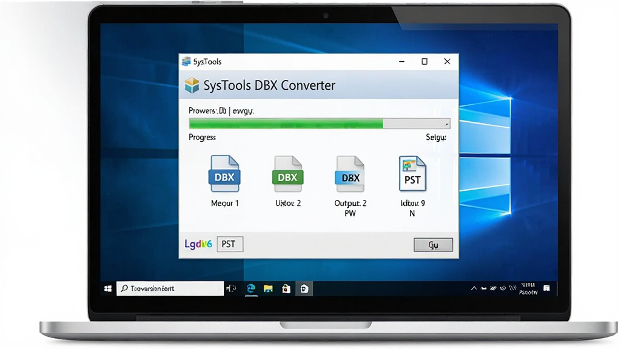Show hidden system tray icons
This screenshot has width=621, height=349.
[x=474, y=288]
